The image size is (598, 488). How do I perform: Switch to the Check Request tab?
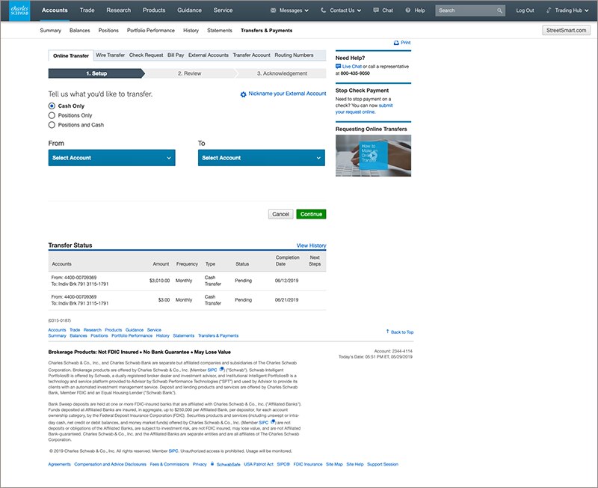click(x=146, y=55)
